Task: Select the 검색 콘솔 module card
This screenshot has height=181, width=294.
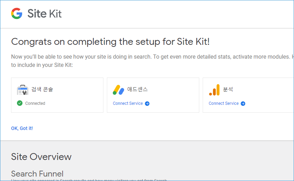Action: (57, 95)
